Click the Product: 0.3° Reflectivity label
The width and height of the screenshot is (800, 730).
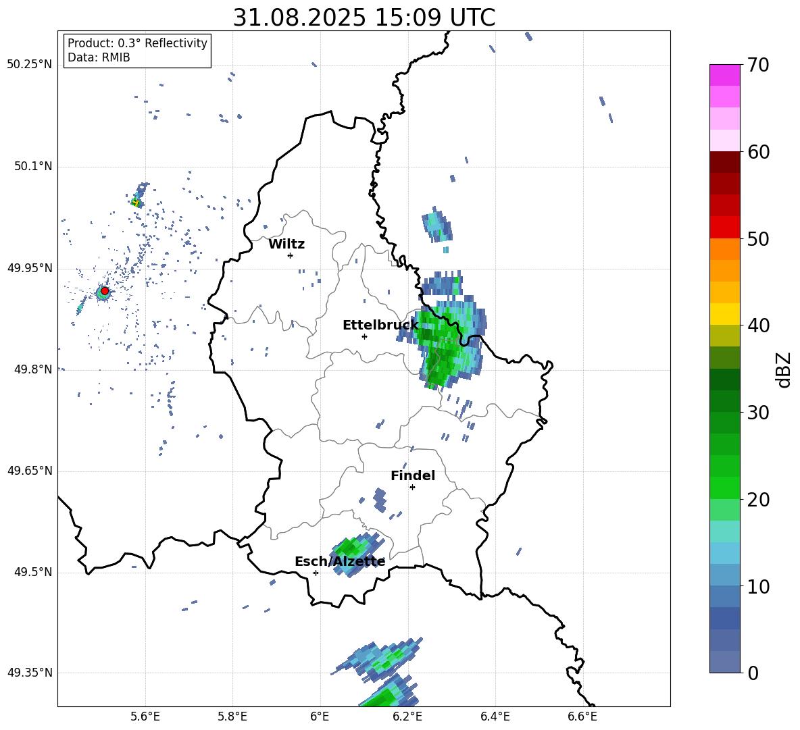(x=137, y=43)
